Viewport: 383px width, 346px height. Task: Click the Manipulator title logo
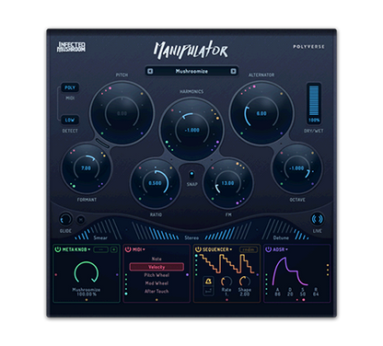191,50
